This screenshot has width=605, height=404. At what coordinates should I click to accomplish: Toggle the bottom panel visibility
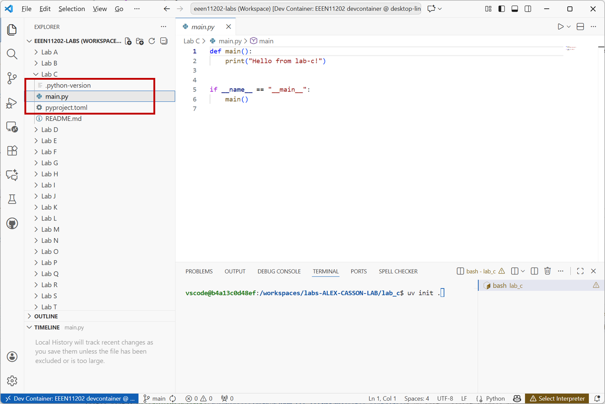pyautogui.click(x=514, y=9)
